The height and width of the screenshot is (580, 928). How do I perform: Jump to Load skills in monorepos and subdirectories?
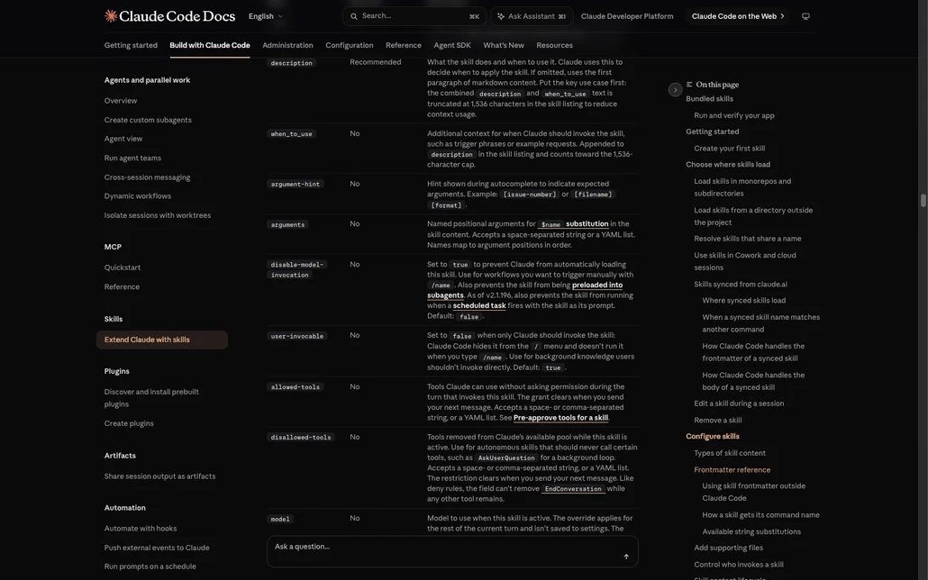pyautogui.click(x=742, y=187)
